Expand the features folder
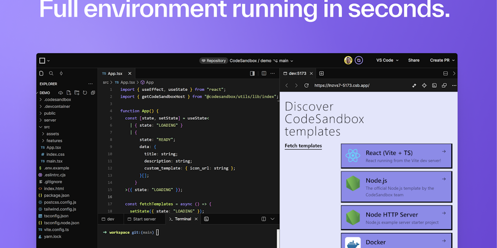Viewport: 497px width, 248px height. click(51, 141)
